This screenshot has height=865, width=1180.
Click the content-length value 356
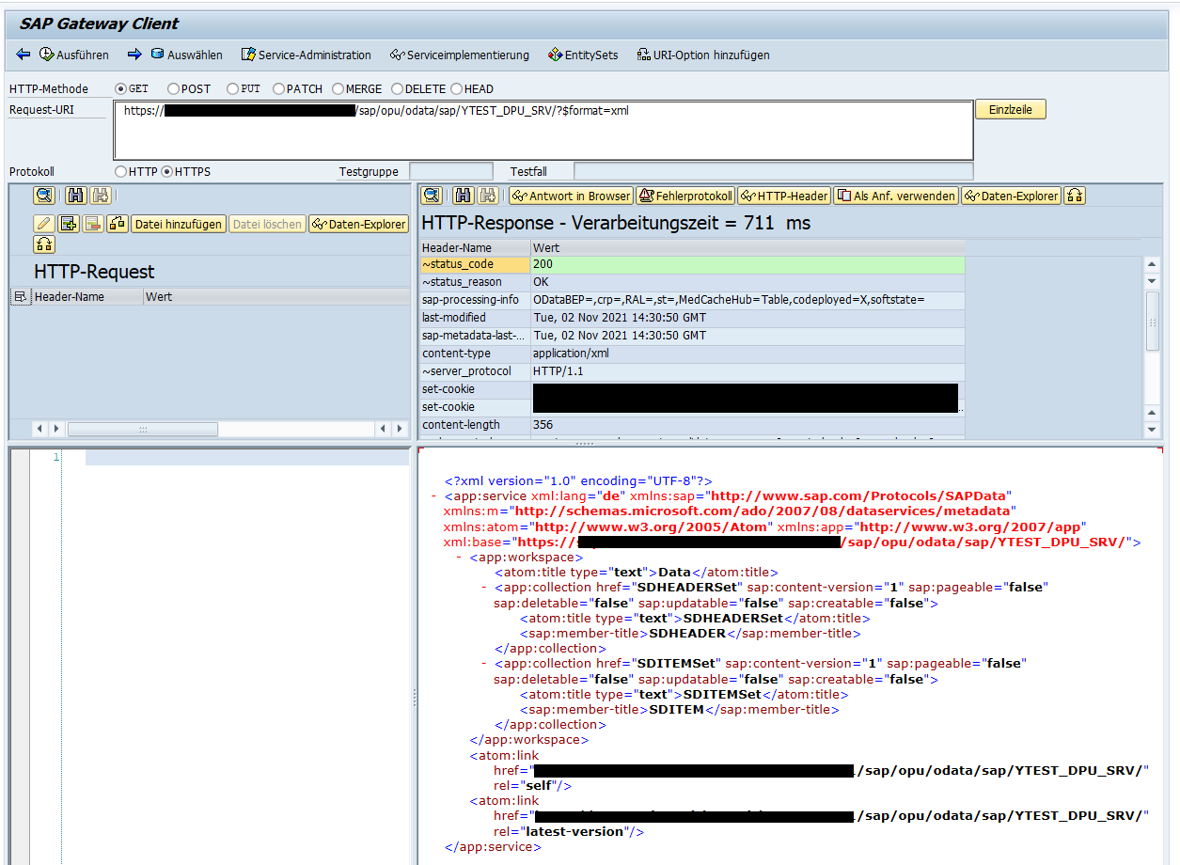click(543, 425)
